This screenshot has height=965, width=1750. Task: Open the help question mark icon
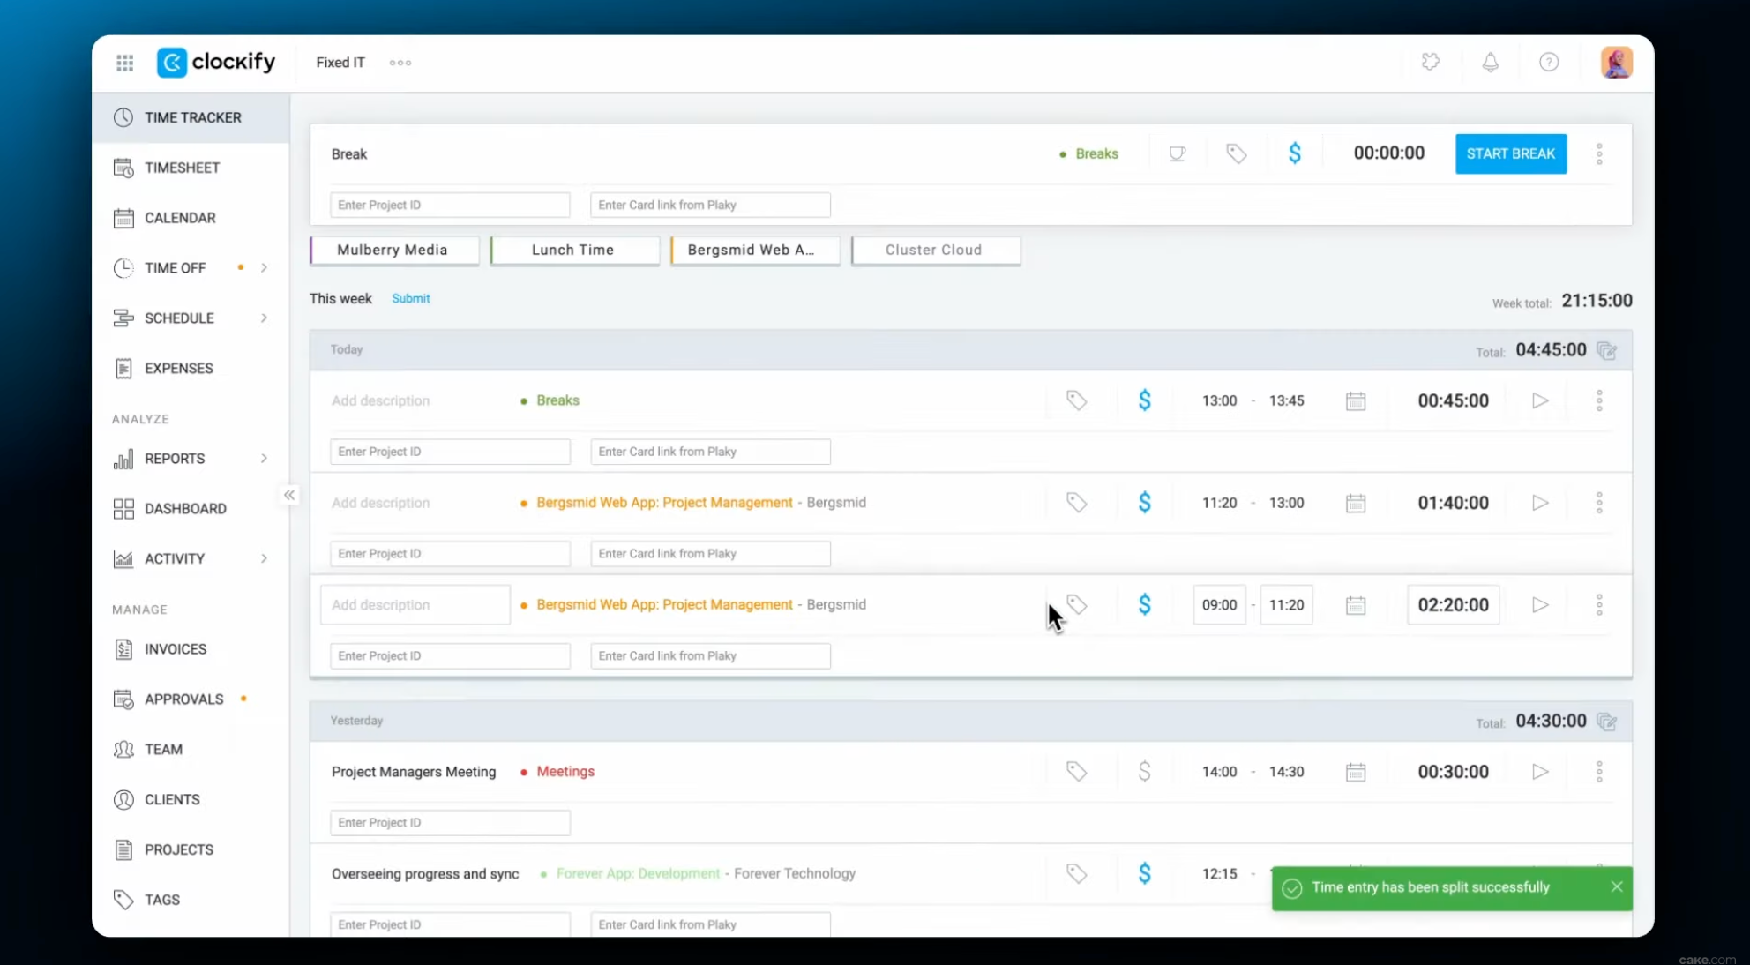tap(1549, 62)
